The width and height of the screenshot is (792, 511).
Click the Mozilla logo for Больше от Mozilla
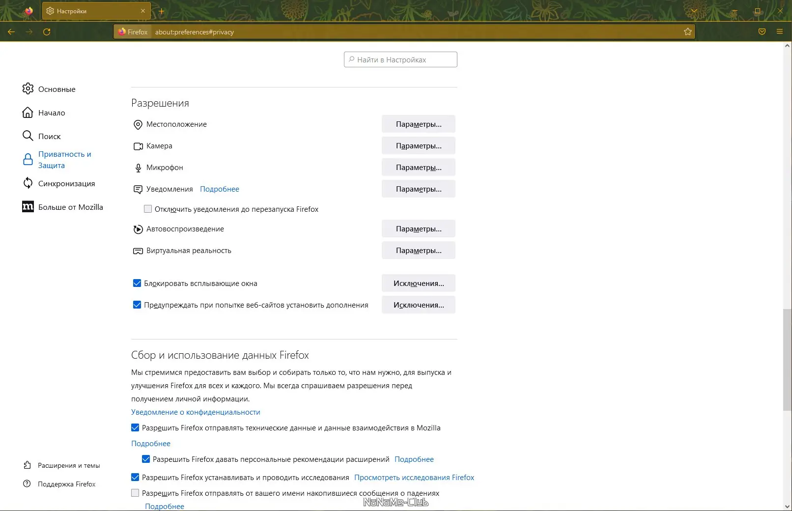[28, 207]
